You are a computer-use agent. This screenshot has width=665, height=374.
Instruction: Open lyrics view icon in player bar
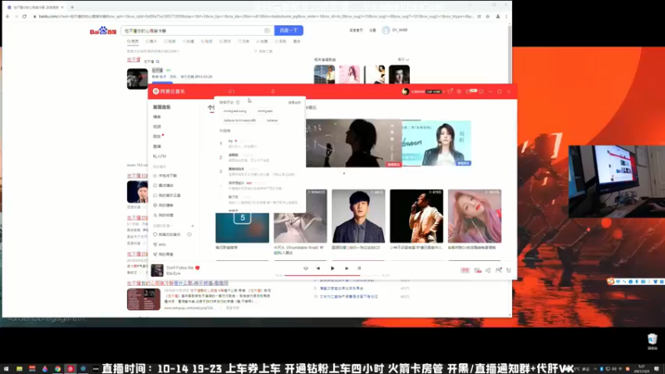click(x=359, y=268)
